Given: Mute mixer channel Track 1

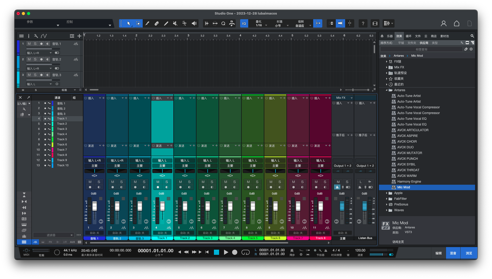Looking at the screenshot, I should 158,182.
